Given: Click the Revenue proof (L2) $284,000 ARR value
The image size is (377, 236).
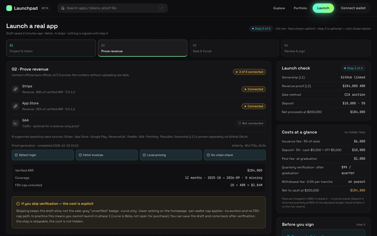Looking at the screenshot, I should [354, 86].
